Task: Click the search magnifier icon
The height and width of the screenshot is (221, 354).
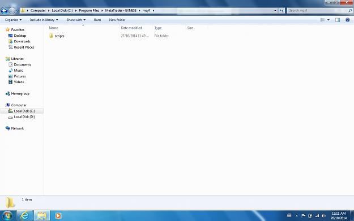Action: pyautogui.click(x=350, y=11)
